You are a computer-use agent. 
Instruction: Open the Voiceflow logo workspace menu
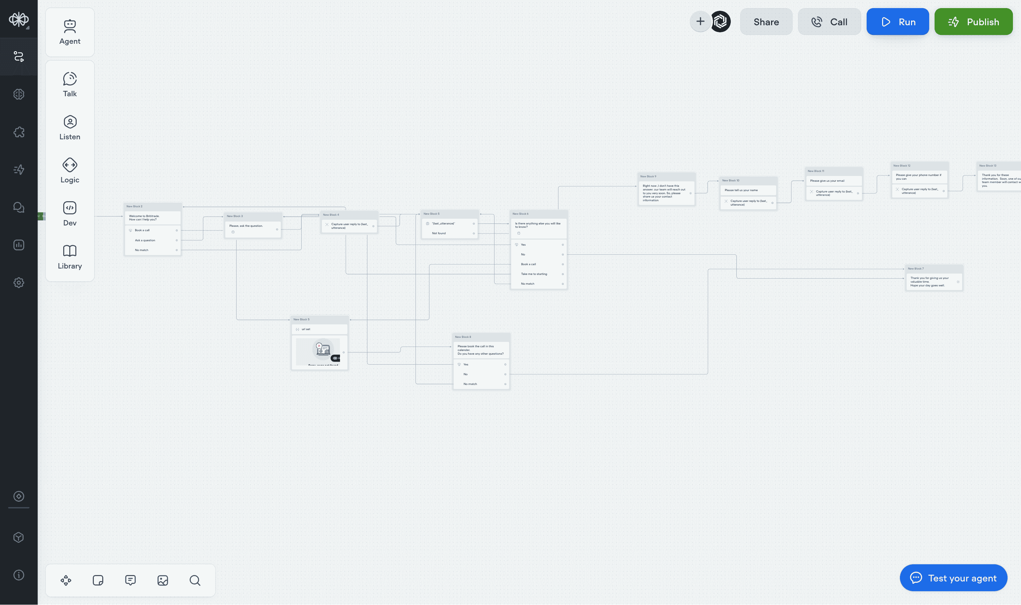click(x=19, y=19)
